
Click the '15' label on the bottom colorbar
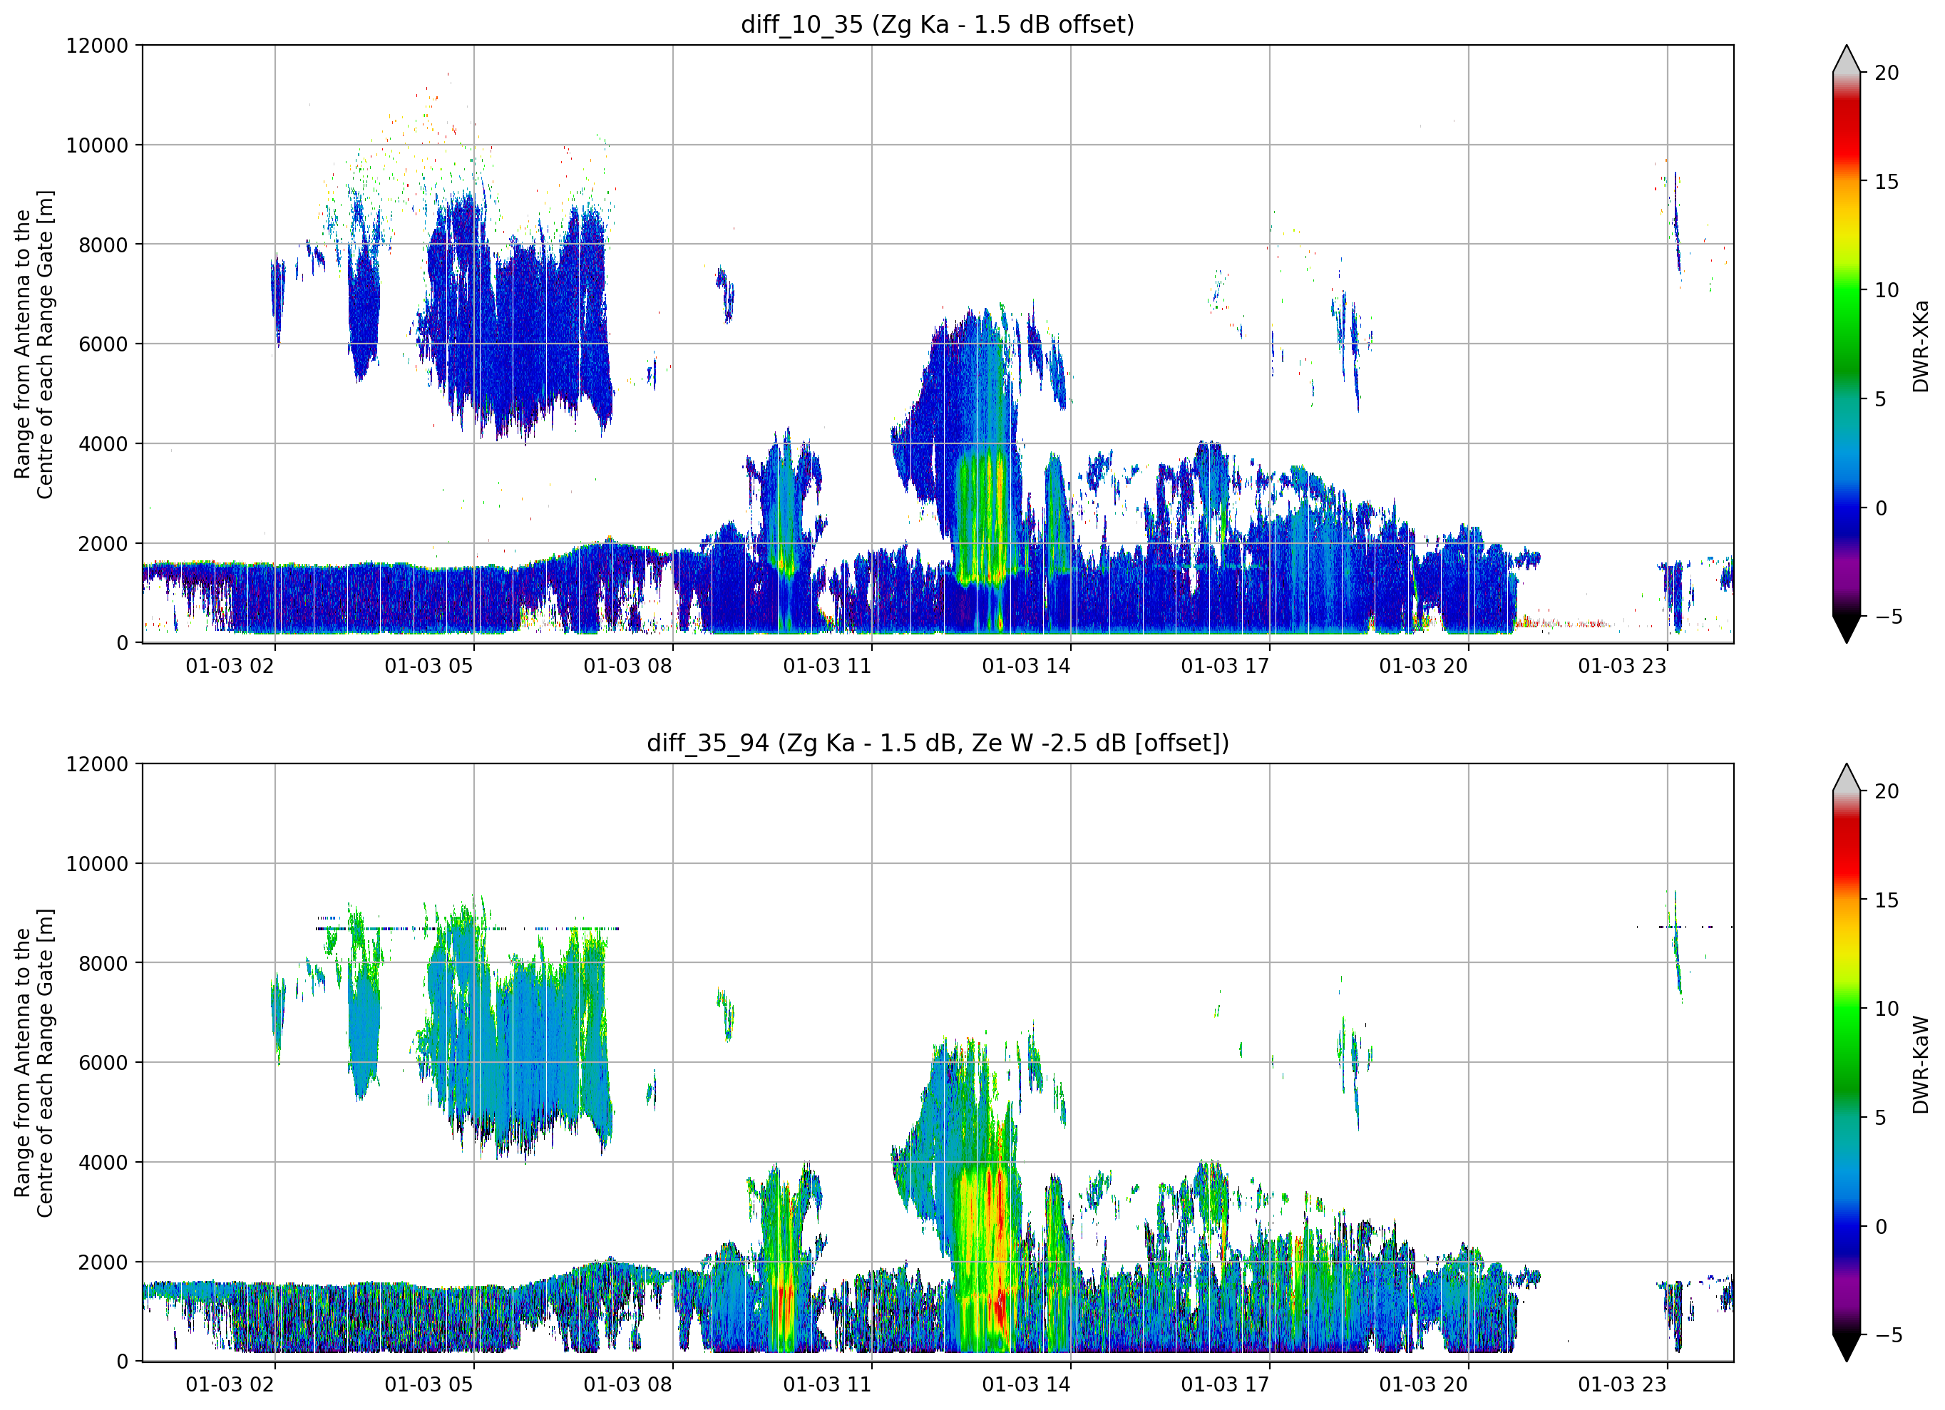(x=1887, y=900)
